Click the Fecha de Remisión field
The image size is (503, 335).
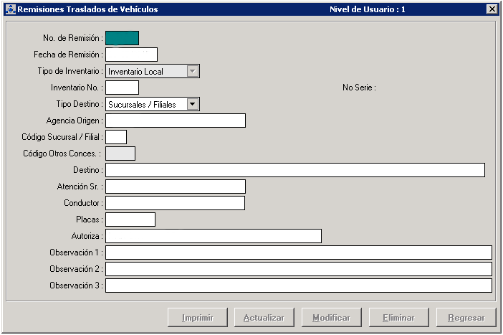tap(131, 55)
